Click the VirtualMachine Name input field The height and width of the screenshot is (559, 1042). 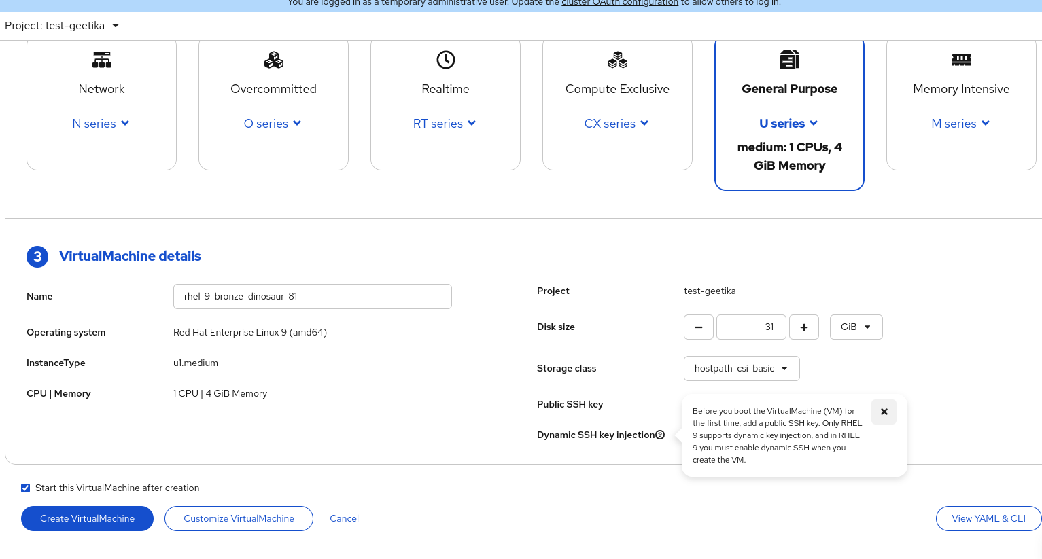[x=313, y=296]
